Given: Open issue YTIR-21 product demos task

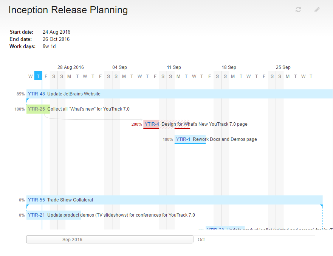Looking at the screenshot, I should (x=36, y=215).
